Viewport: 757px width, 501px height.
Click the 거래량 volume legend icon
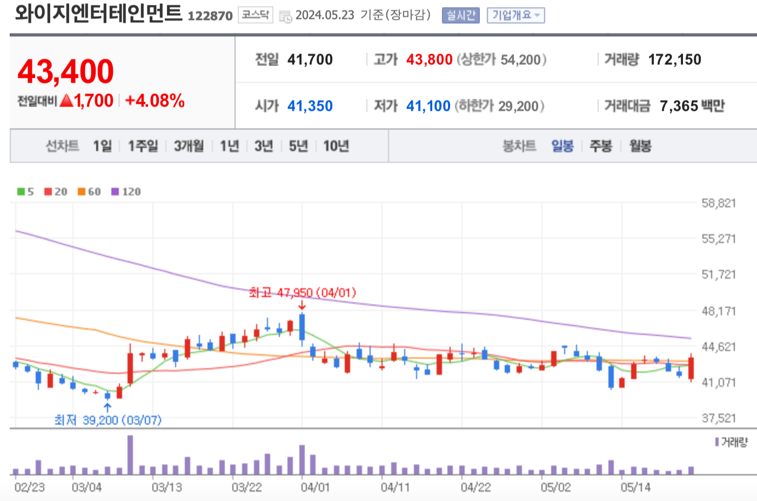717,442
